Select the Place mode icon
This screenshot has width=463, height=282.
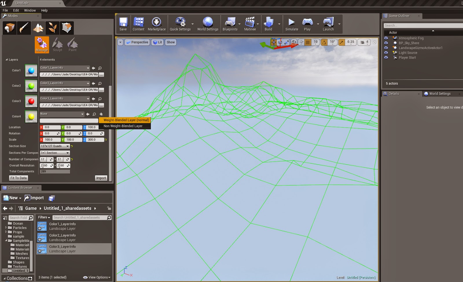tap(9, 28)
